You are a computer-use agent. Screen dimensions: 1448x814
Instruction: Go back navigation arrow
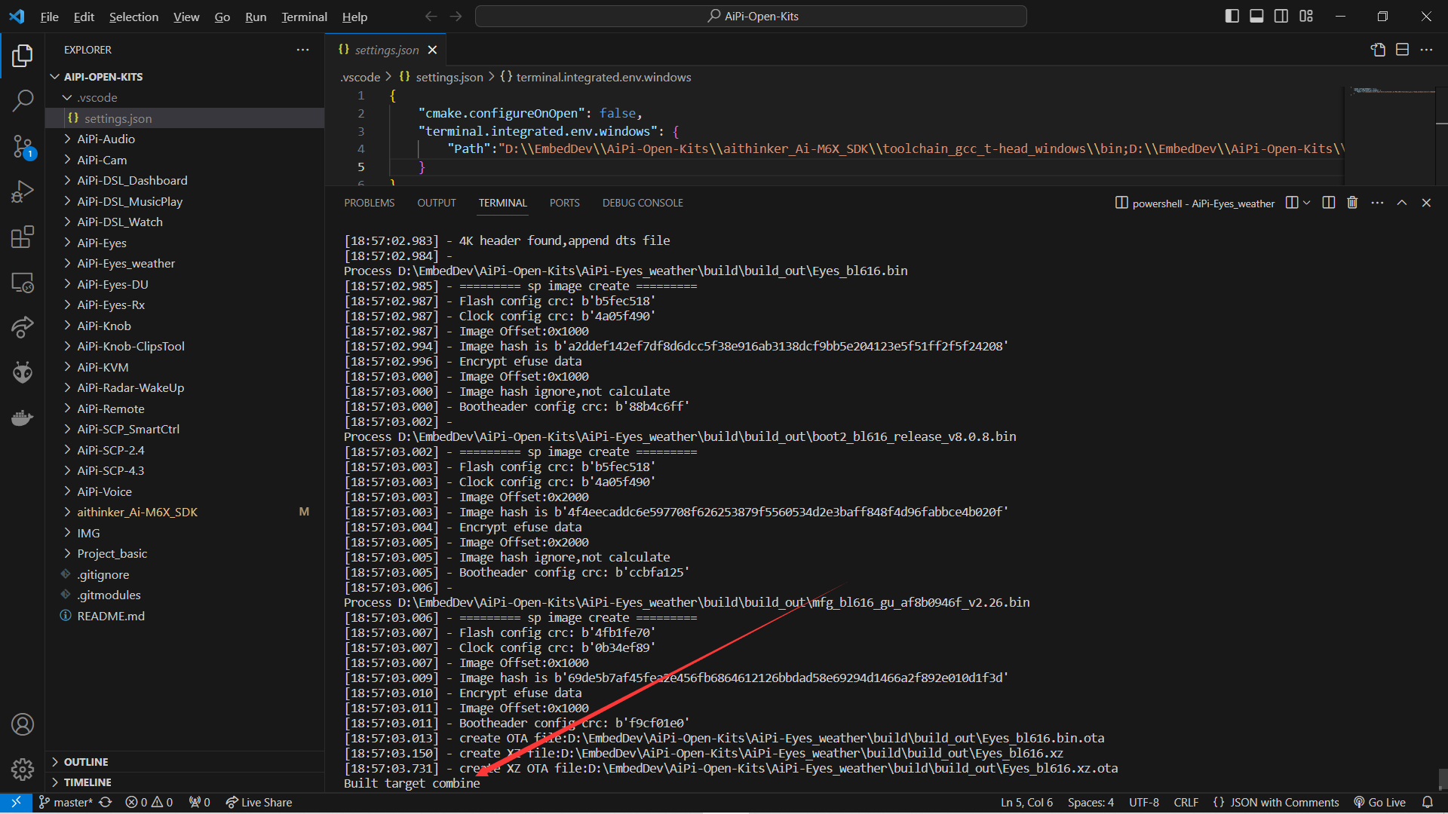coord(431,16)
